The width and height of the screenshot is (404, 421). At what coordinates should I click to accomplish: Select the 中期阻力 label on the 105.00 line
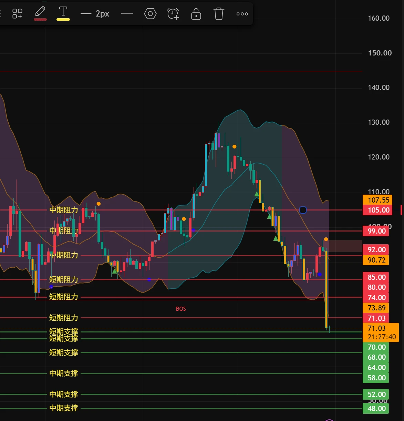(x=64, y=210)
